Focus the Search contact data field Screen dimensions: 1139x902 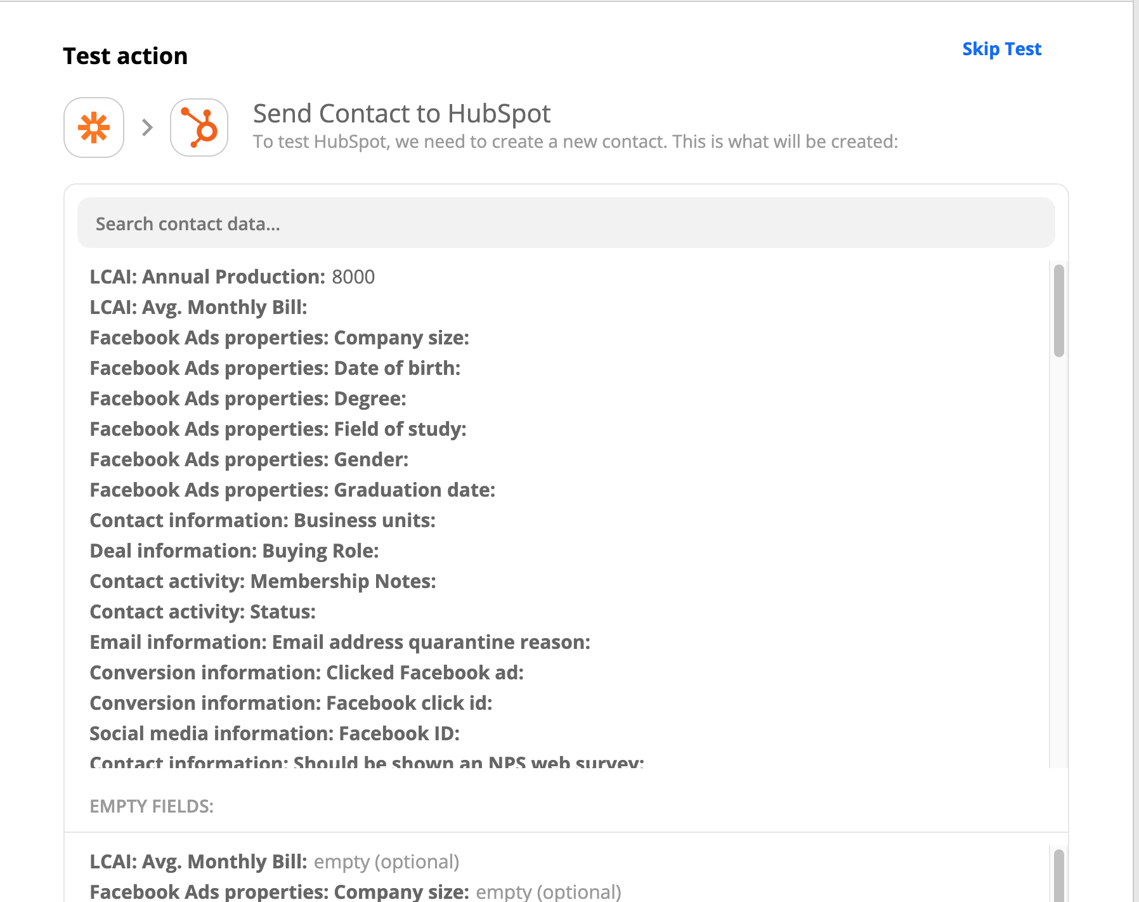(x=566, y=223)
